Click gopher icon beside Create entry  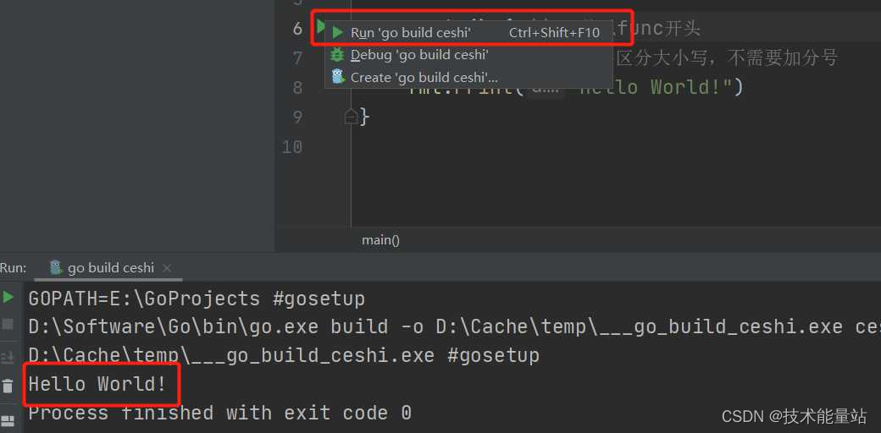337,77
